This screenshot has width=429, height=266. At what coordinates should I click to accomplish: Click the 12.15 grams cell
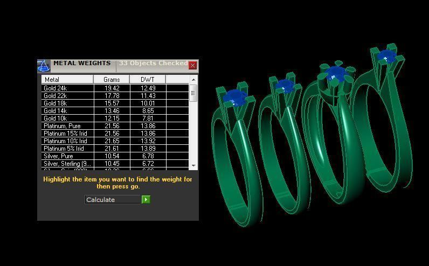pyautogui.click(x=112, y=118)
